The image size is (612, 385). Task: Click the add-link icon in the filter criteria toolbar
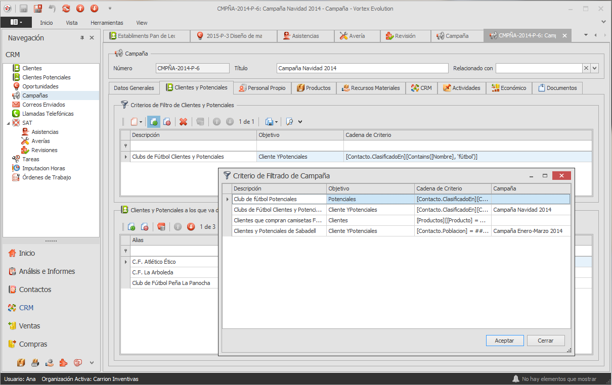(154, 122)
